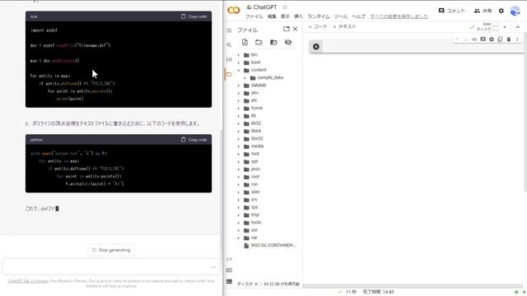Screen dimensions: 527x296
Task: Open the ヘルプ menu
Action: pos(359,16)
